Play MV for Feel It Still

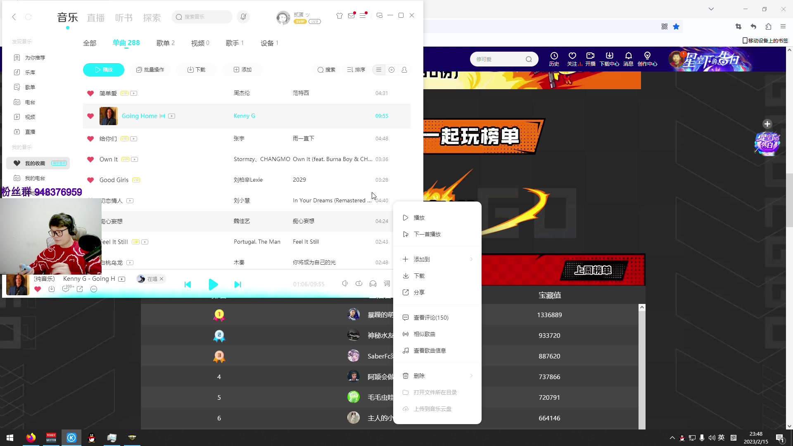tap(145, 242)
